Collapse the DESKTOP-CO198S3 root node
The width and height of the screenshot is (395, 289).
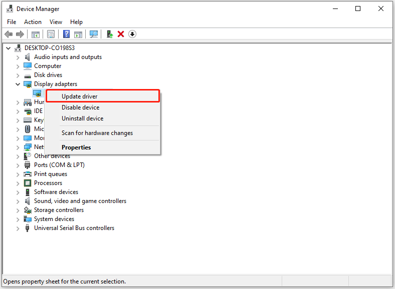point(9,48)
